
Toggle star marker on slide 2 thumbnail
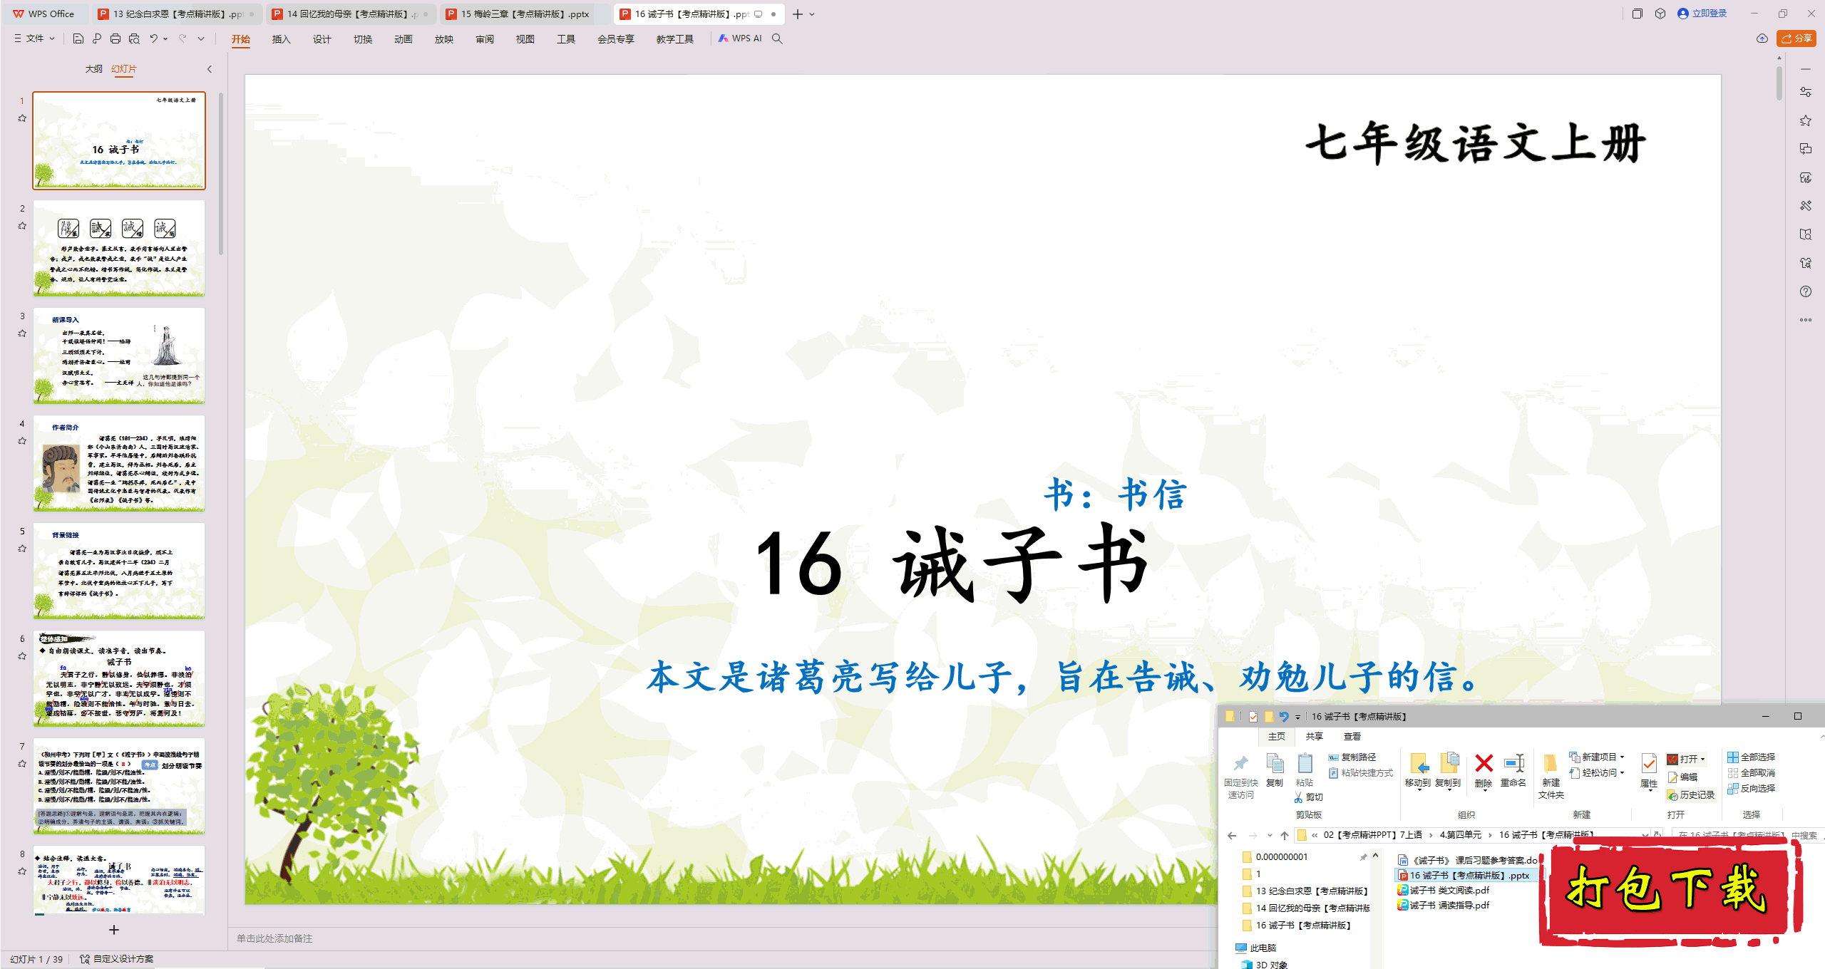pyautogui.click(x=22, y=226)
